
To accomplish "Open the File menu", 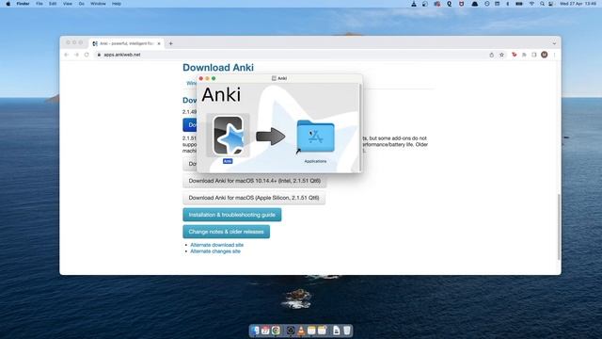I will [x=40, y=4].
